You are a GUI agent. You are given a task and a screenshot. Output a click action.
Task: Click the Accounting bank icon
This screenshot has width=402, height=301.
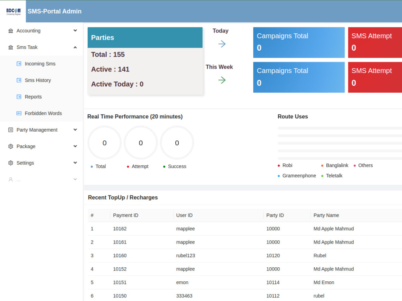click(10, 31)
